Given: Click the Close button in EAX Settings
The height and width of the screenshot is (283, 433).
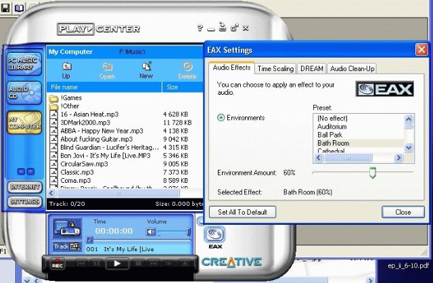Looking at the screenshot, I should click(x=403, y=212).
